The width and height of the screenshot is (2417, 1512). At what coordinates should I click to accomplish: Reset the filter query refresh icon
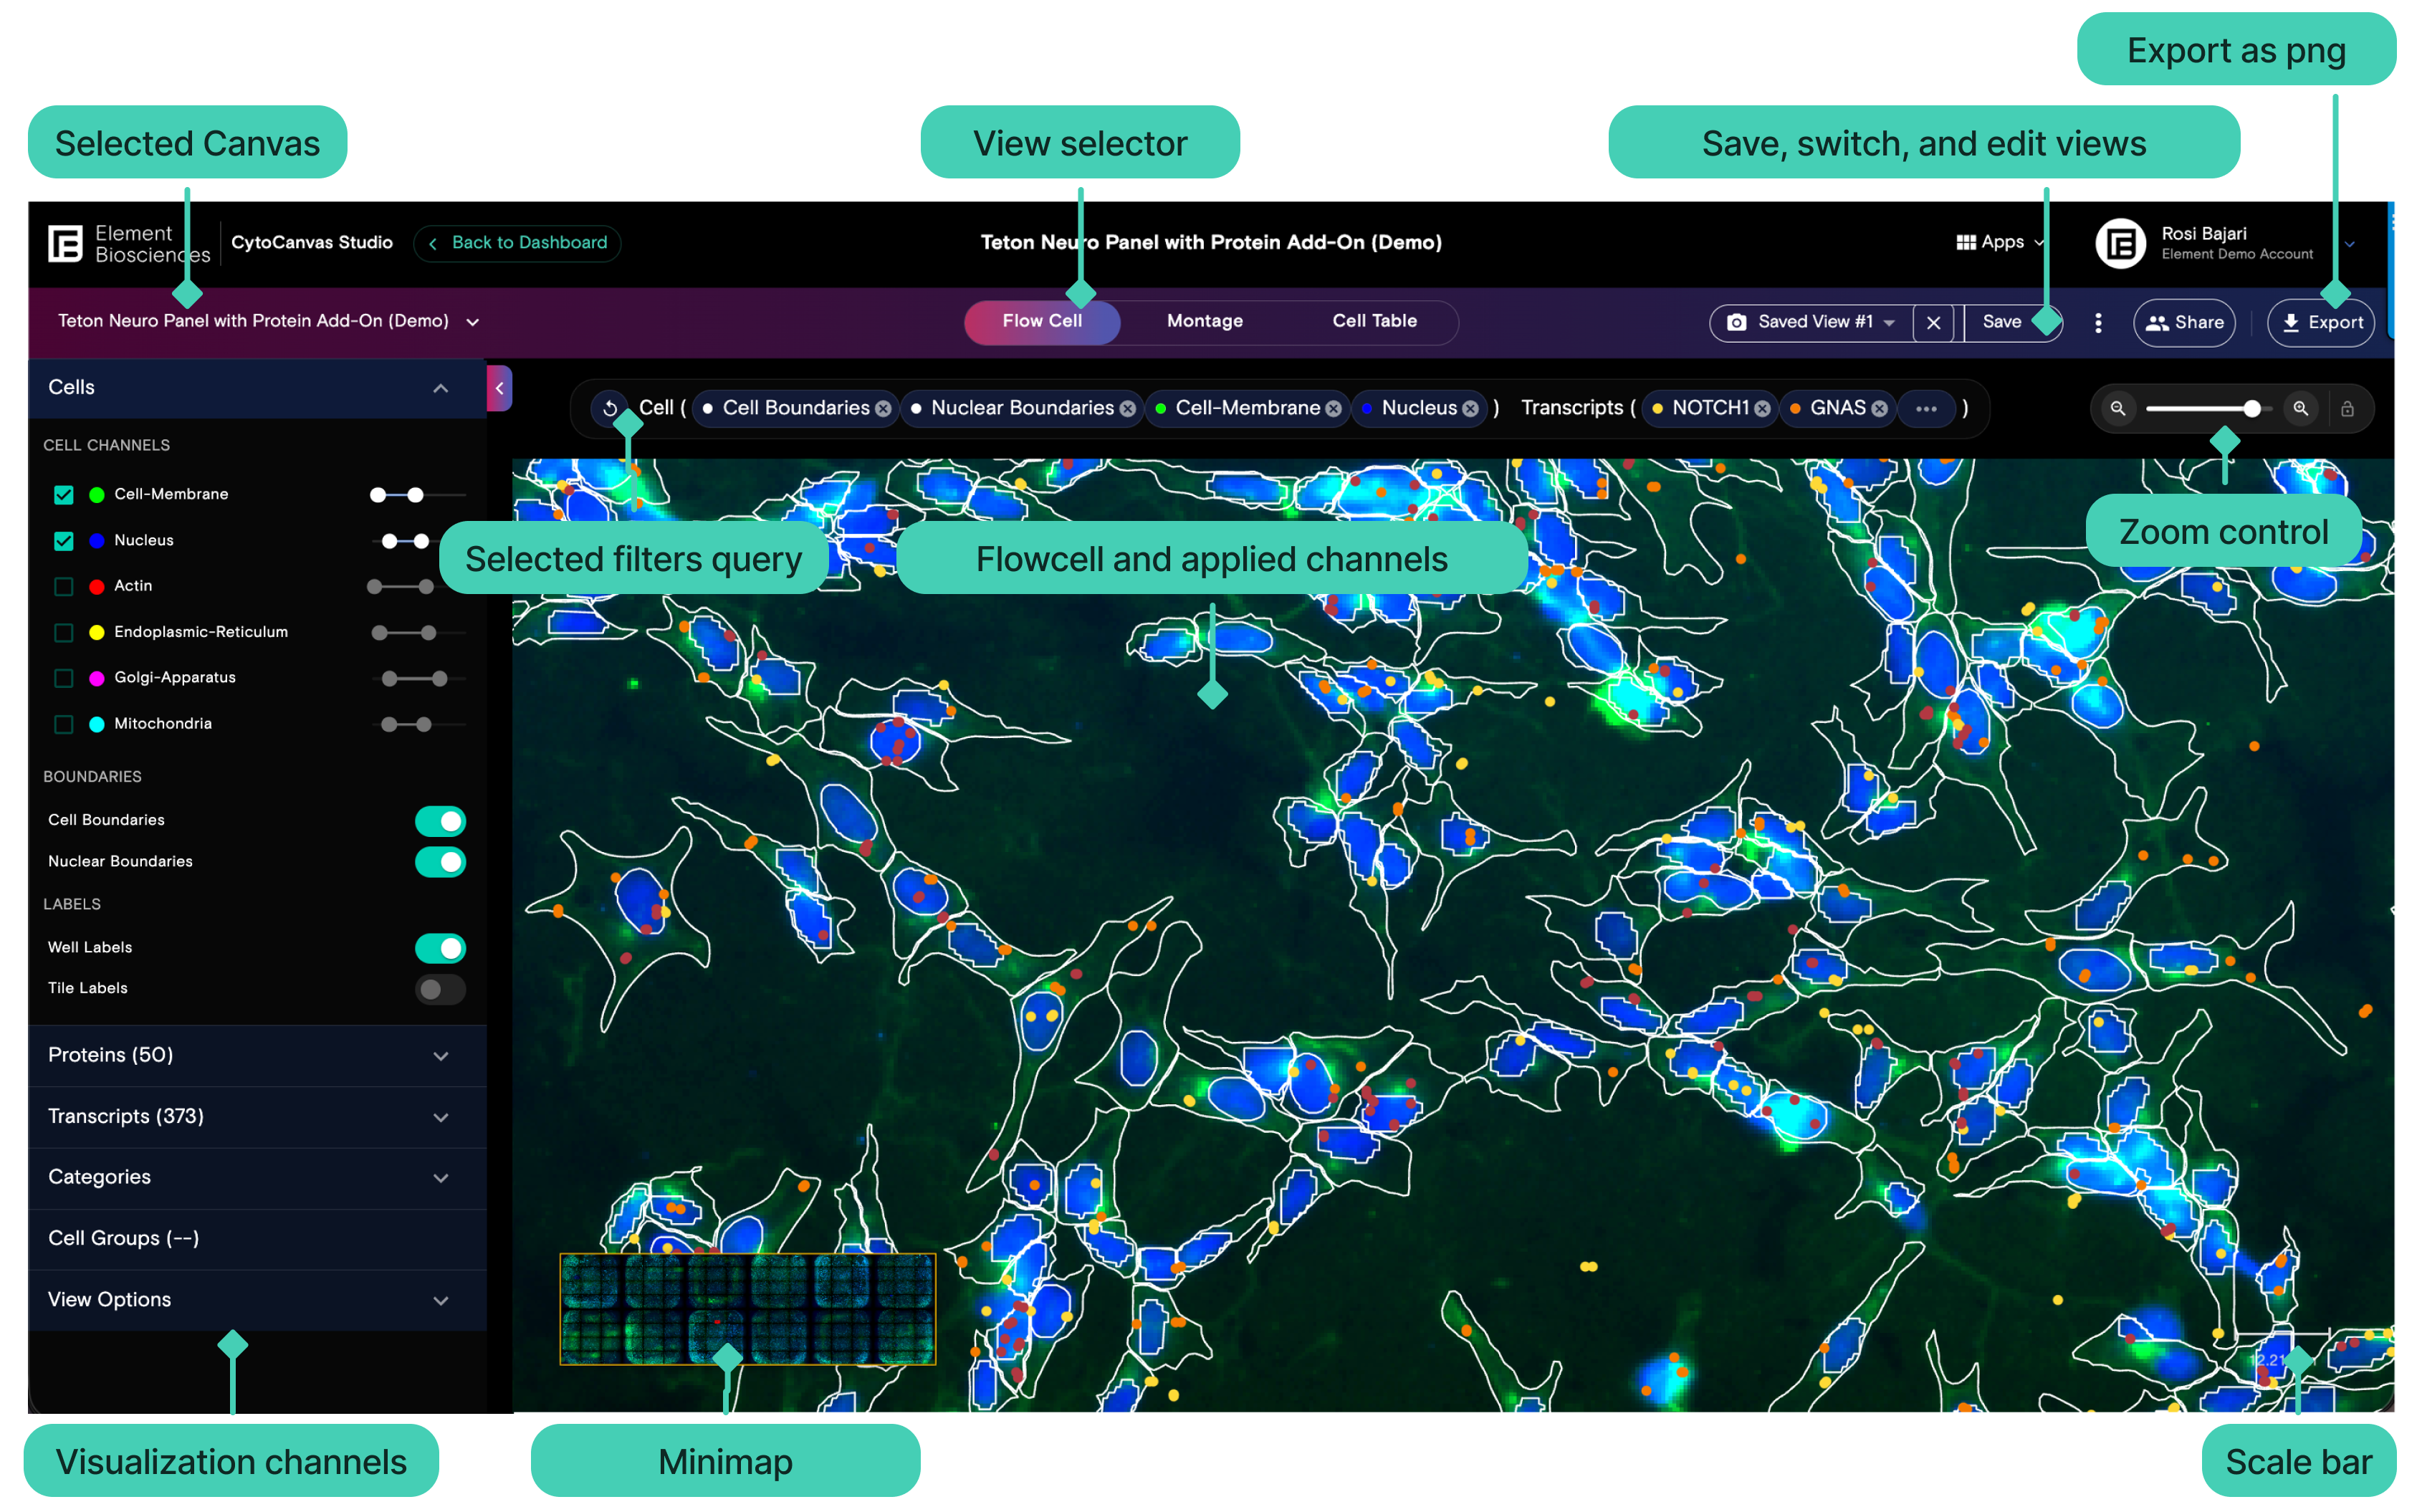click(610, 408)
